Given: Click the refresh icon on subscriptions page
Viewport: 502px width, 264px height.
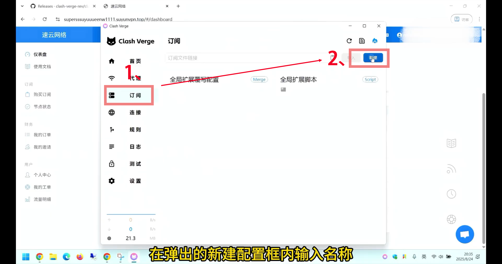Looking at the screenshot, I should click(x=349, y=41).
